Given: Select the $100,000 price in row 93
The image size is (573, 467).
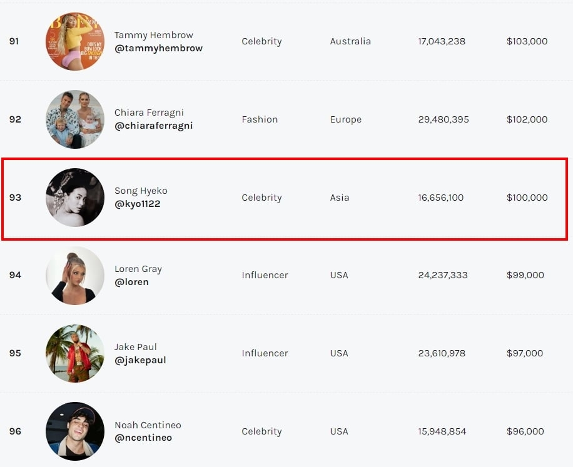Looking at the screenshot, I should tap(527, 198).
